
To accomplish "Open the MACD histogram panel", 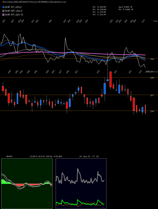I will click(x=27, y=184).
